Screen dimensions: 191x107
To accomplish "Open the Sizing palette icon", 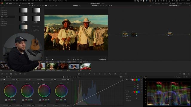I will point(121,74).
